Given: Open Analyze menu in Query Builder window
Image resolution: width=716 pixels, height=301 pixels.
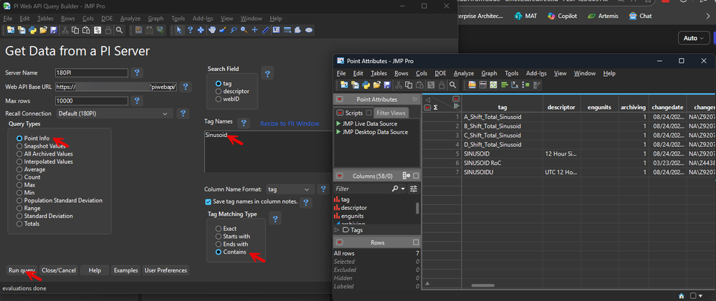Looking at the screenshot, I should [x=130, y=19].
